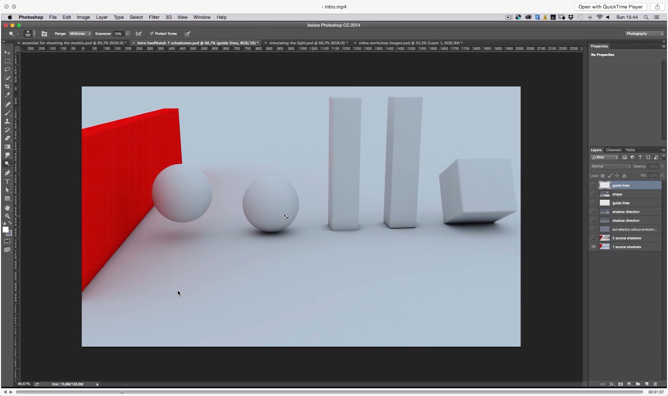Show the selected 'guide lines' layer
668x396 pixels.
point(593,185)
